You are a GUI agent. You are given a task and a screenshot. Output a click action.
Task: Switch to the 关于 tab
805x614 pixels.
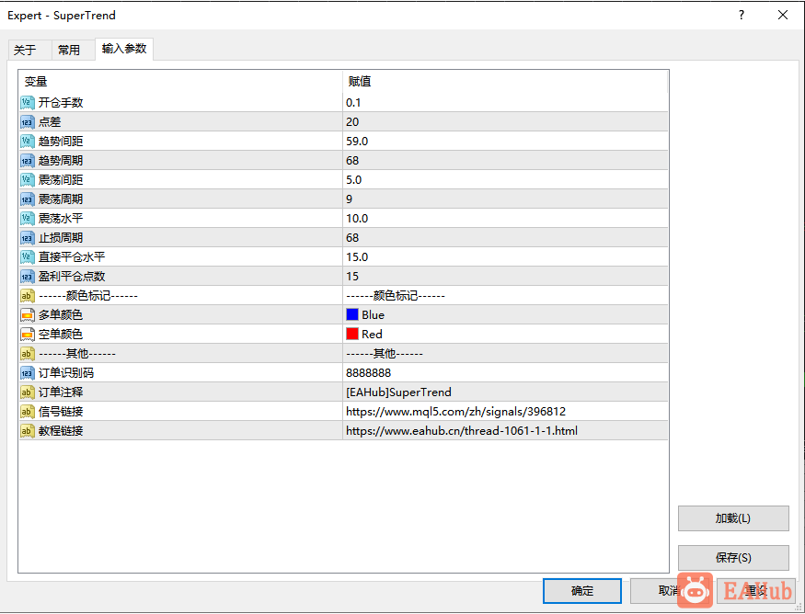pyautogui.click(x=26, y=50)
